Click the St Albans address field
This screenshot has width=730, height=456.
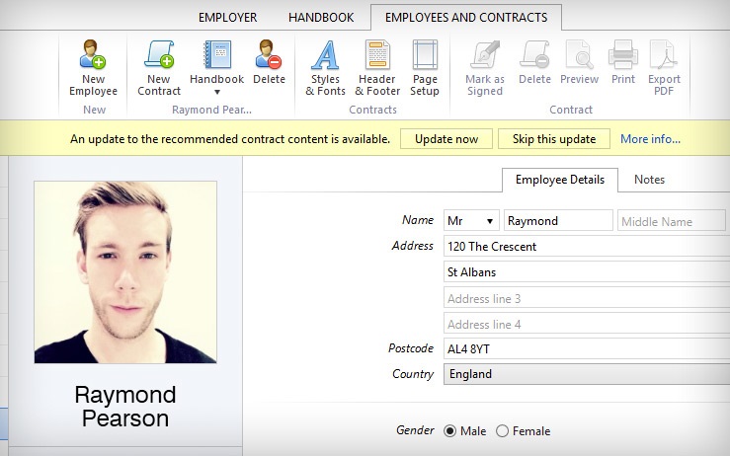(x=587, y=271)
